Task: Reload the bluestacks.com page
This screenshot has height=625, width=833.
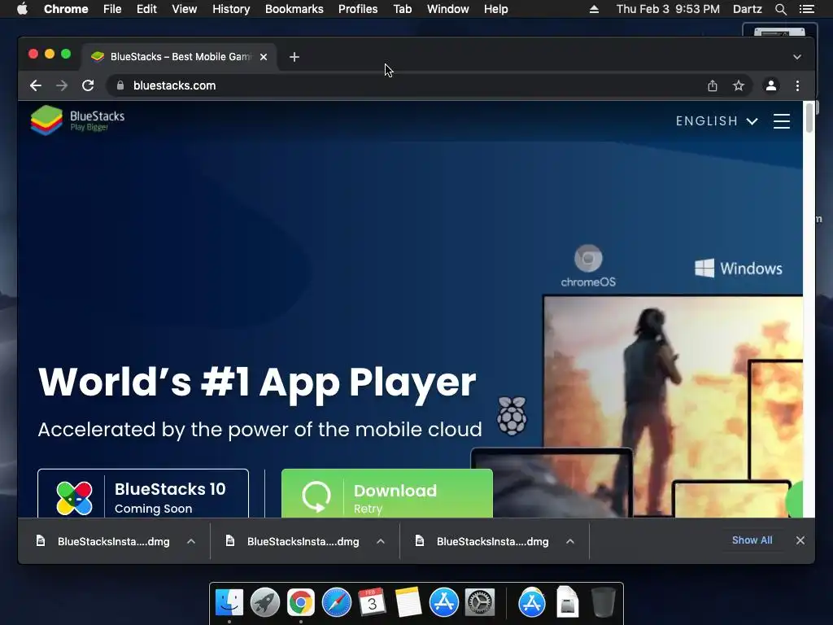Action: click(88, 85)
